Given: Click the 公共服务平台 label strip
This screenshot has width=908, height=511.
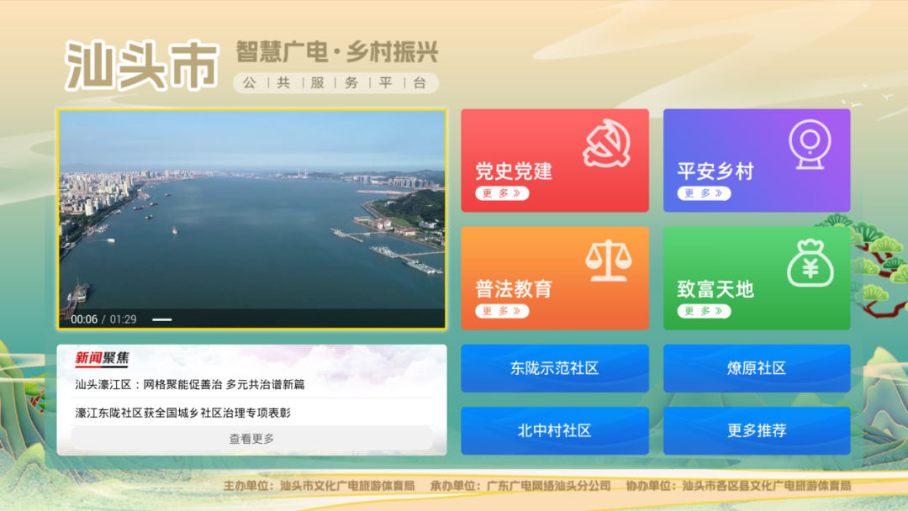Looking at the screenshot, I should pyautogui.click(x=335, y=82).
